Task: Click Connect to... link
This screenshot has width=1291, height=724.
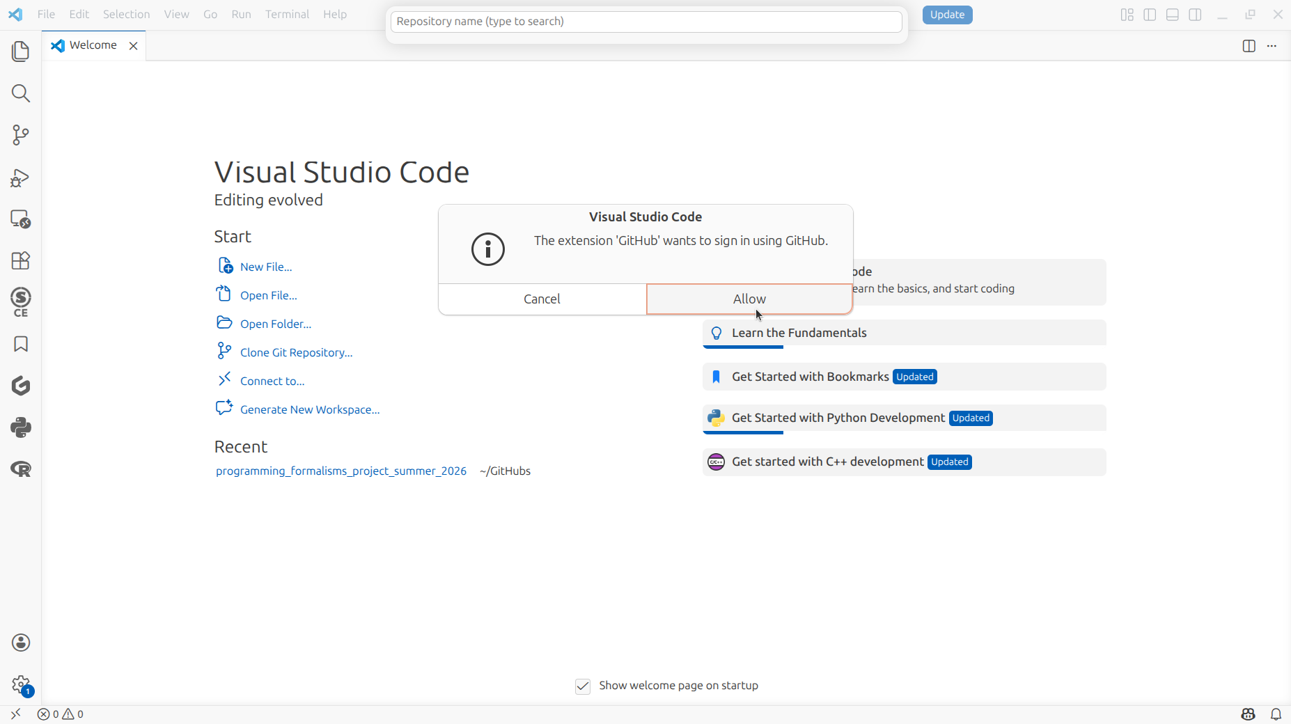Action: [x=272, y=381]
